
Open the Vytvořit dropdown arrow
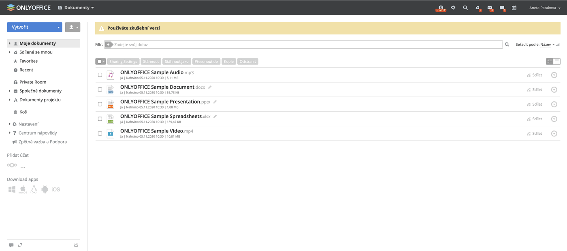(x=58, y=27)
